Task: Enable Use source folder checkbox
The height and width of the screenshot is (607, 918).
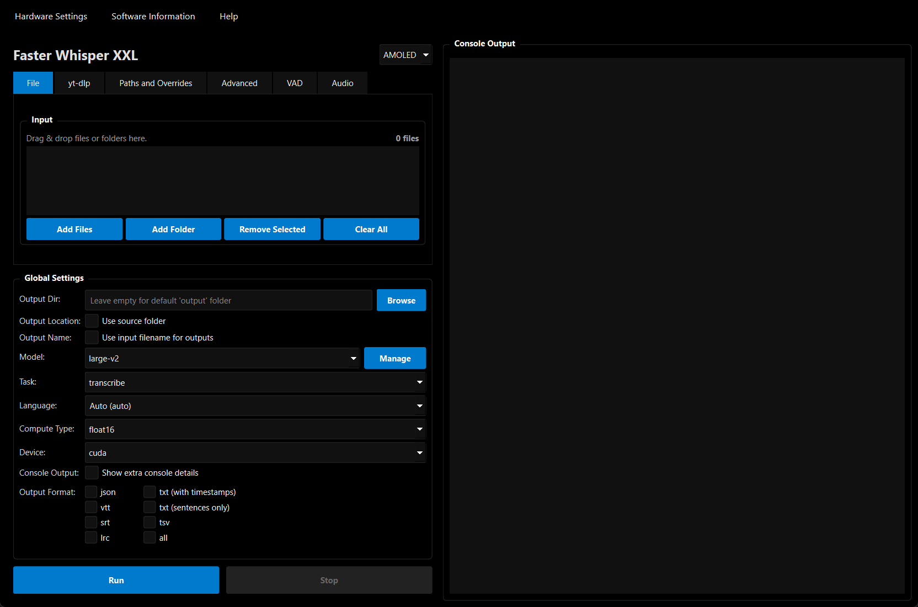Action: click(x=92, y=321)
